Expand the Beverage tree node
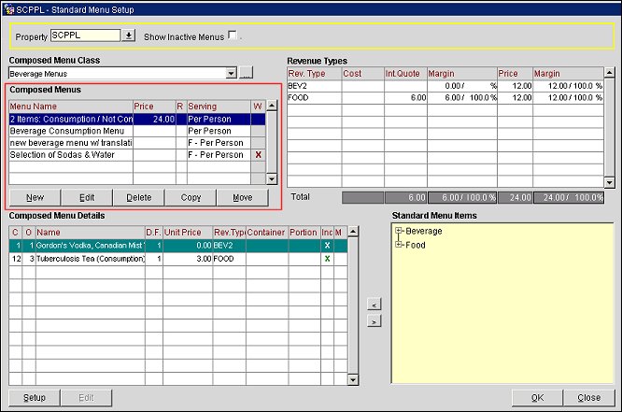The width and height of the screenshot is (622, 412). [400, 231]
